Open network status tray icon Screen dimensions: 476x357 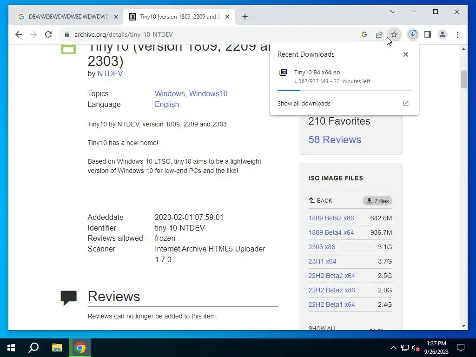click(405, 348)
